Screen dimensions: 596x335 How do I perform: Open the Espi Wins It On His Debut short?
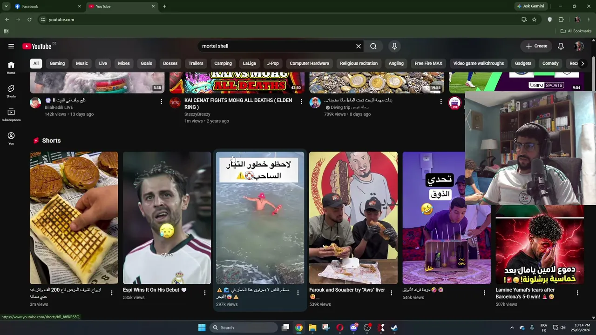click(155, 290)
